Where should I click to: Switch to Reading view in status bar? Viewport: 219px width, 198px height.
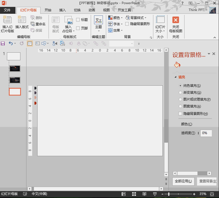[145, 194]
